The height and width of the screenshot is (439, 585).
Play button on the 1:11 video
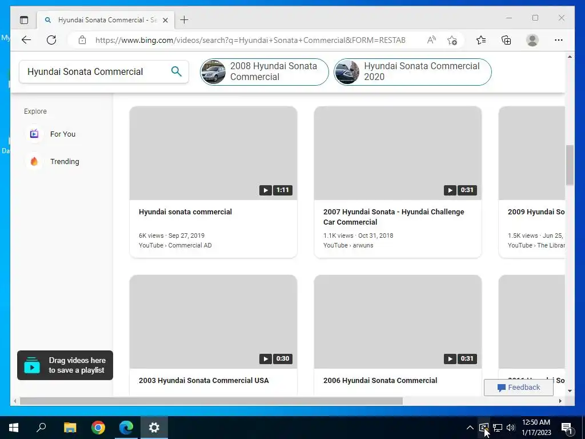(265, 190)
